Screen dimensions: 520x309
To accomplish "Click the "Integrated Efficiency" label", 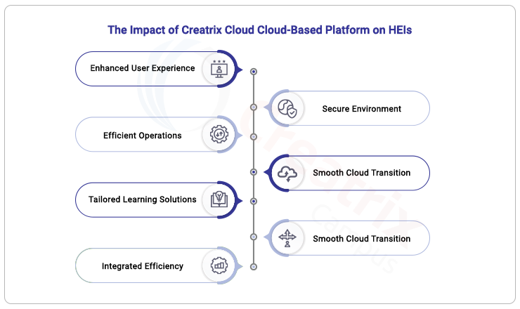I will pos(142,266).
